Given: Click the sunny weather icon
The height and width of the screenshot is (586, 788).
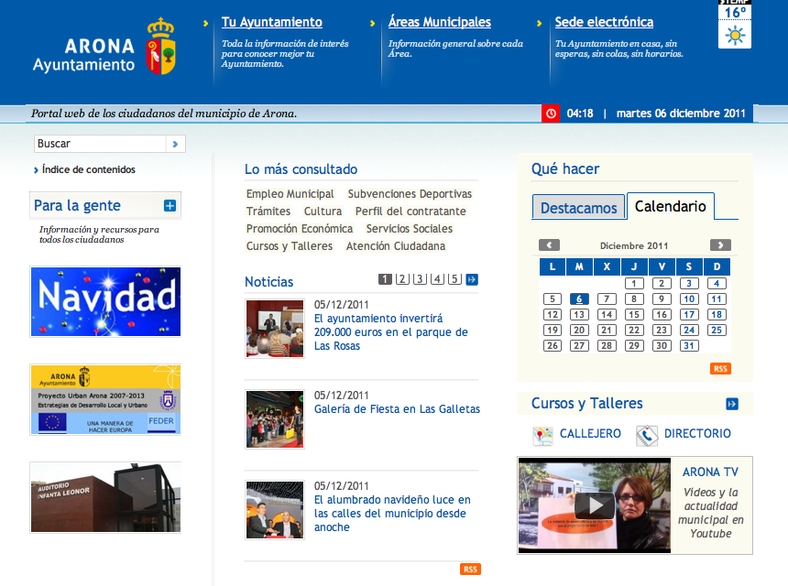Looking at the screenshot, I should (x=735, y=36).
